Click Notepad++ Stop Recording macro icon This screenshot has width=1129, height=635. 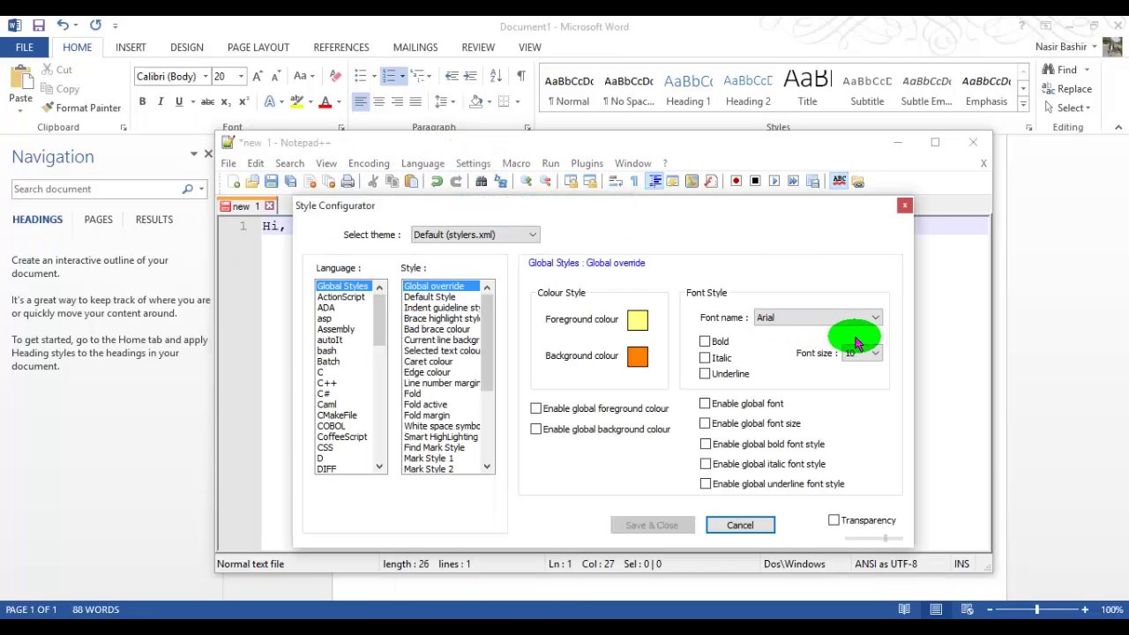755,181
